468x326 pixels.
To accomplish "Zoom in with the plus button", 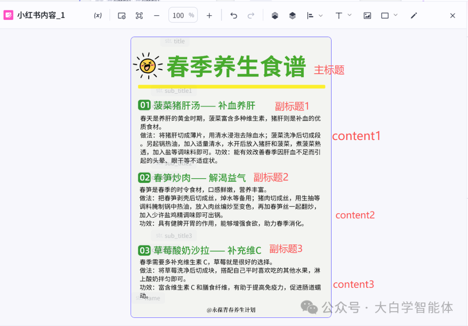I will (x=209, y=16).
